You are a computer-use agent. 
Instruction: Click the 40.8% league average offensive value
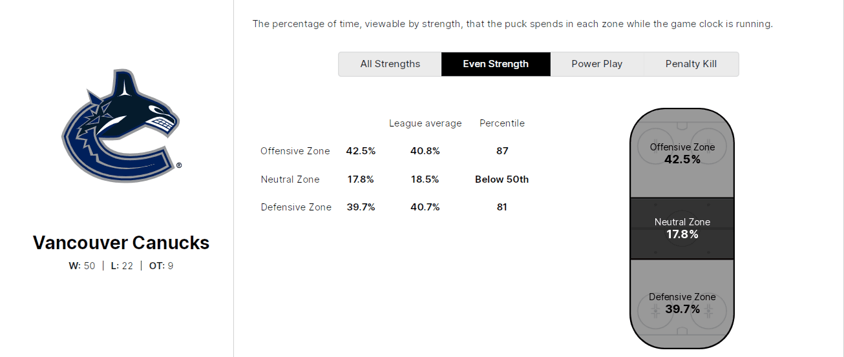point(425,151)
